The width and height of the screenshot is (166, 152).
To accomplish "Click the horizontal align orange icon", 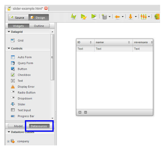I will (117, 17).
